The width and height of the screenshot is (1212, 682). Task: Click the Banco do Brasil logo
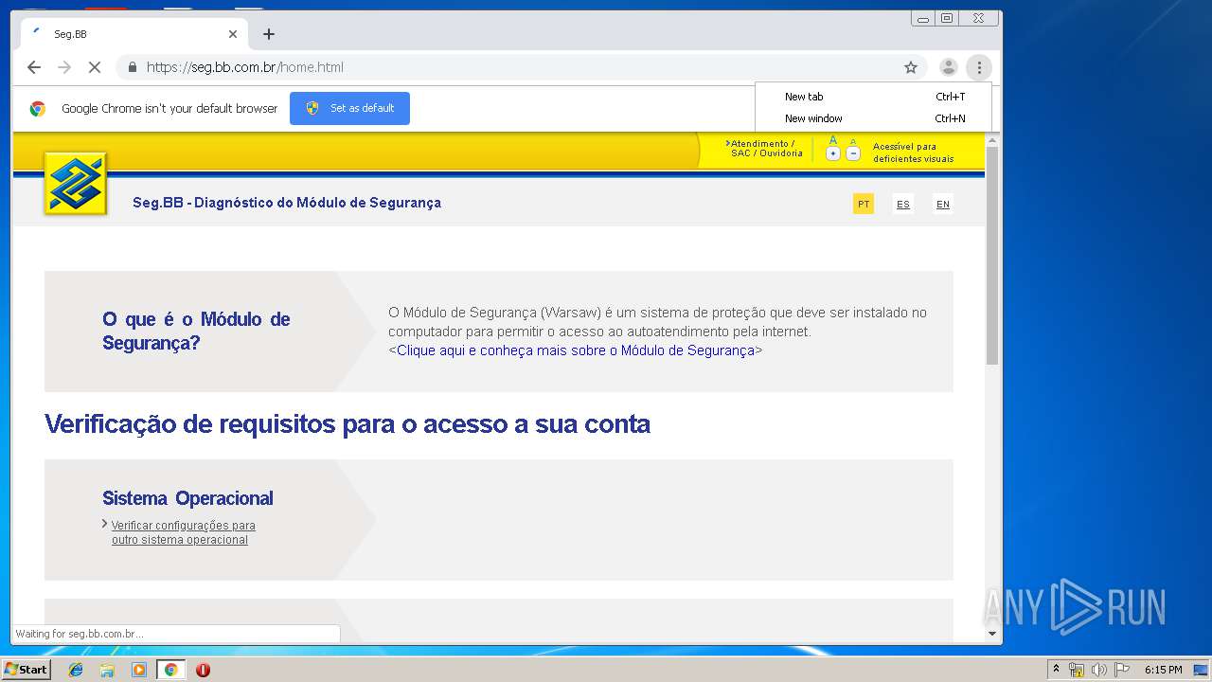(76, 184)
